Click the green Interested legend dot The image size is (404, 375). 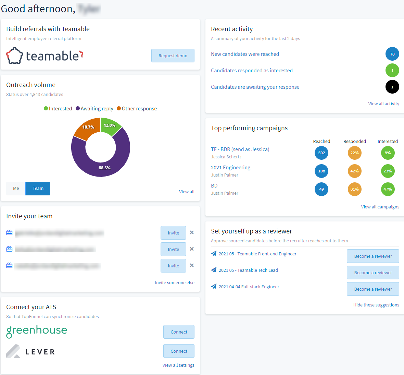[45, 108]
